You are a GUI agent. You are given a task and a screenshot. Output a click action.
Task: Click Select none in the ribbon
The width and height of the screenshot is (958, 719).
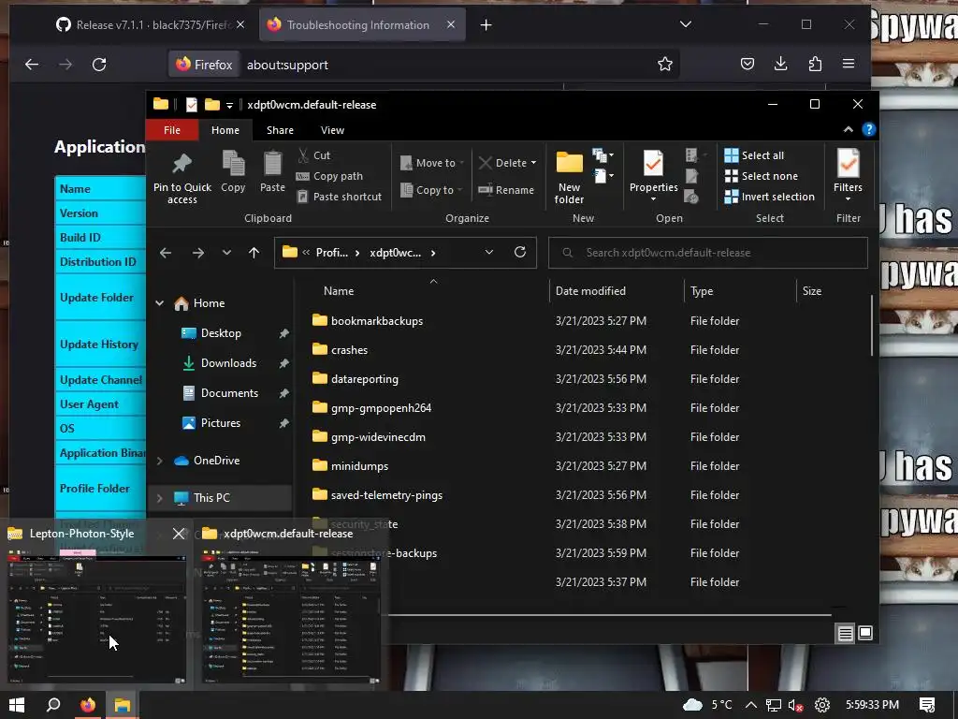(762, 176)
